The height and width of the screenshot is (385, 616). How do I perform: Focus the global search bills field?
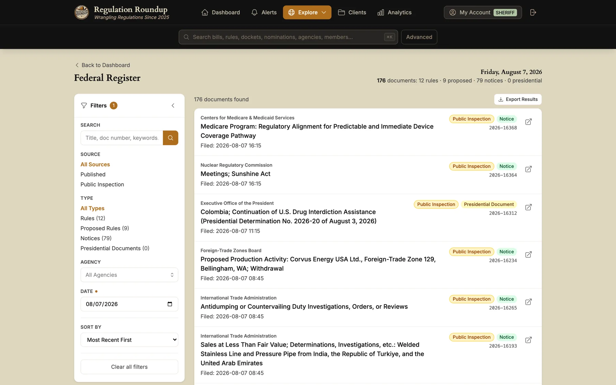pyautogui.click(x=288, y=37)
